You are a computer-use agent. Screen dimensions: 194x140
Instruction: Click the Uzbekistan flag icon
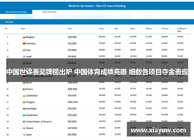coord(24,96)
